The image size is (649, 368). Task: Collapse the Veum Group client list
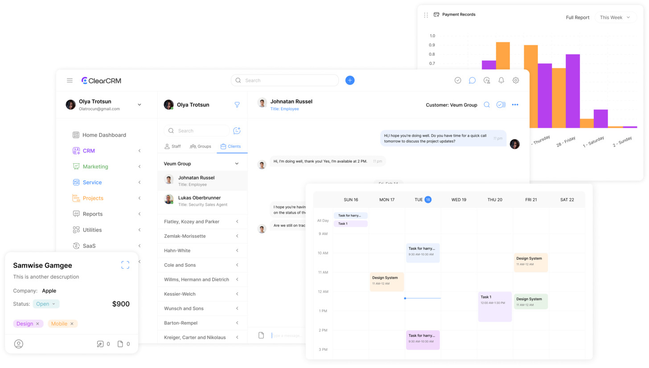tap(237, 164)
